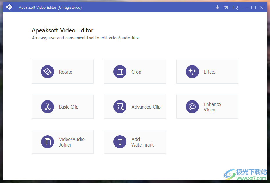Viewport: 270px width, 183px height.
Task: Click the Crop tool icon
Action: [x=120, y=72]
